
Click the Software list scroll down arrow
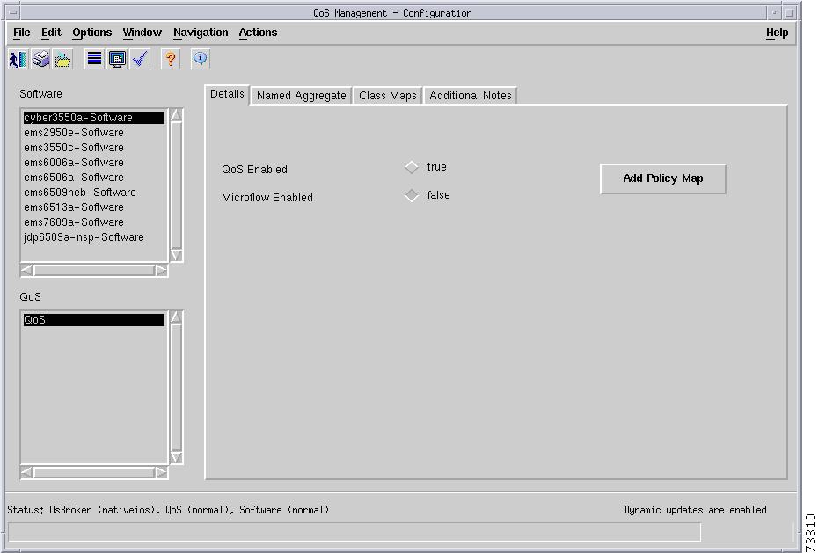click(x=176, y=255)
